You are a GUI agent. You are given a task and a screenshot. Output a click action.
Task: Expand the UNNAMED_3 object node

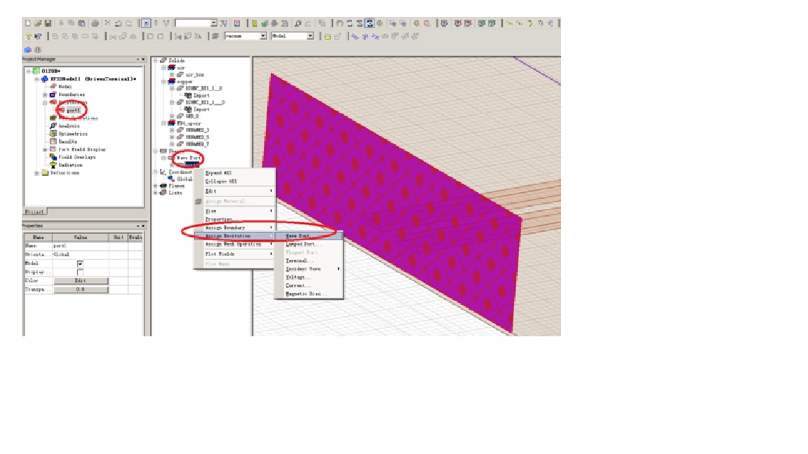(x=172, y=130)
